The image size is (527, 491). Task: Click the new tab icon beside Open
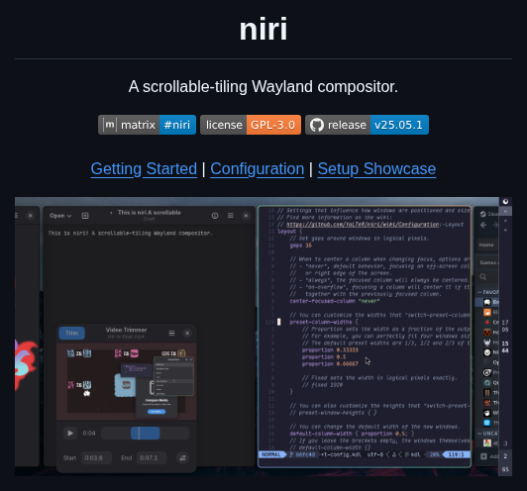[85, 216]
